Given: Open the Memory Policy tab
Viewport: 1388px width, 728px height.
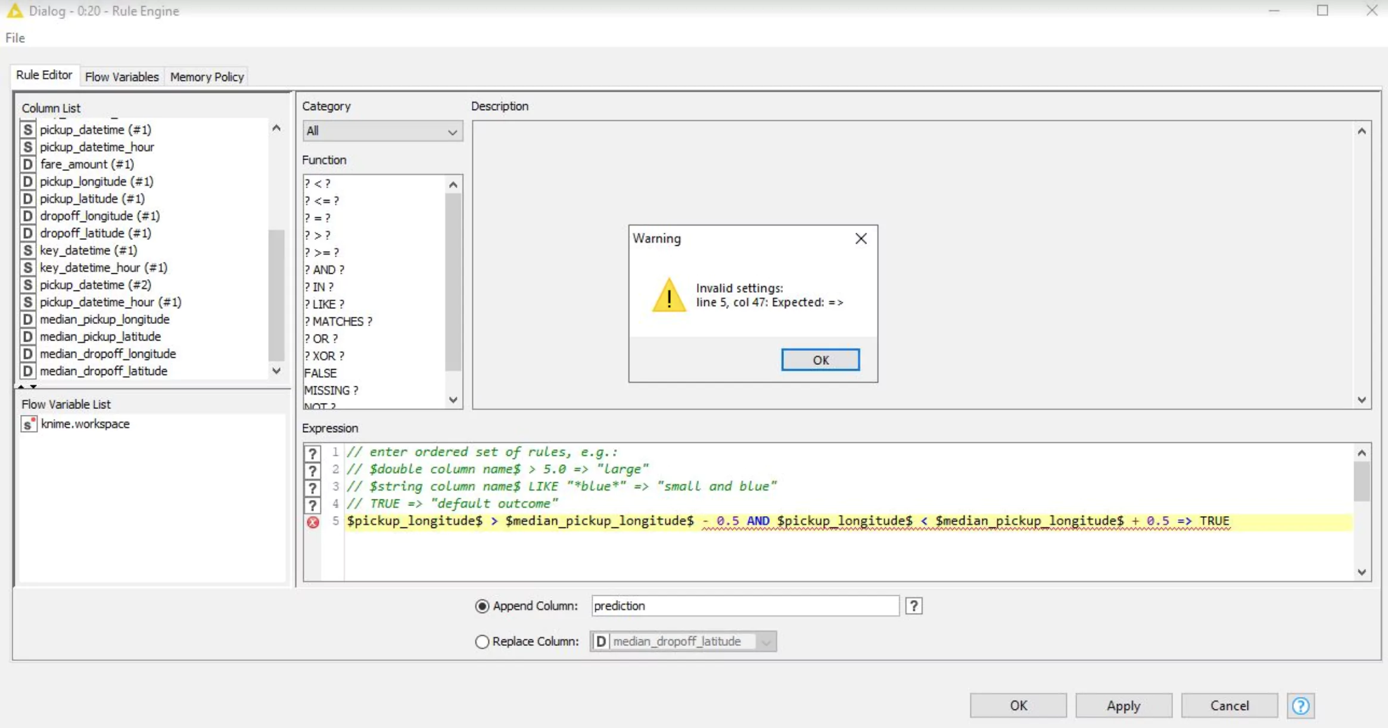Looking at the screenshot, I should click(207, 77).
